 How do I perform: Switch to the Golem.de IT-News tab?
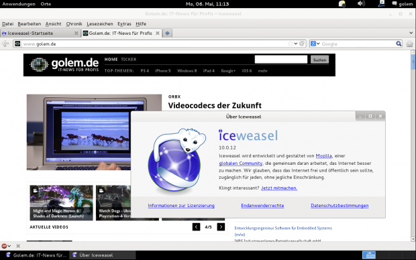click(121, 33)
